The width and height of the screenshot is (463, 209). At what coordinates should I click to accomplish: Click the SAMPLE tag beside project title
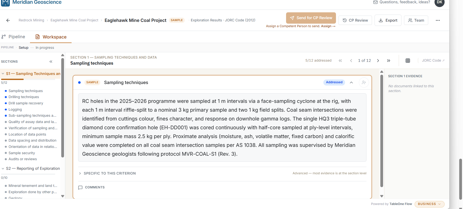pos(177,20)
